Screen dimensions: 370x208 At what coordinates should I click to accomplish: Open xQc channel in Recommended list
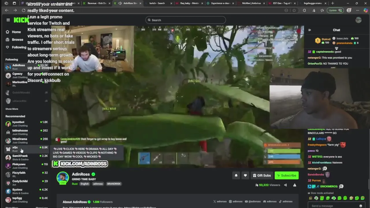coord(27,149)
